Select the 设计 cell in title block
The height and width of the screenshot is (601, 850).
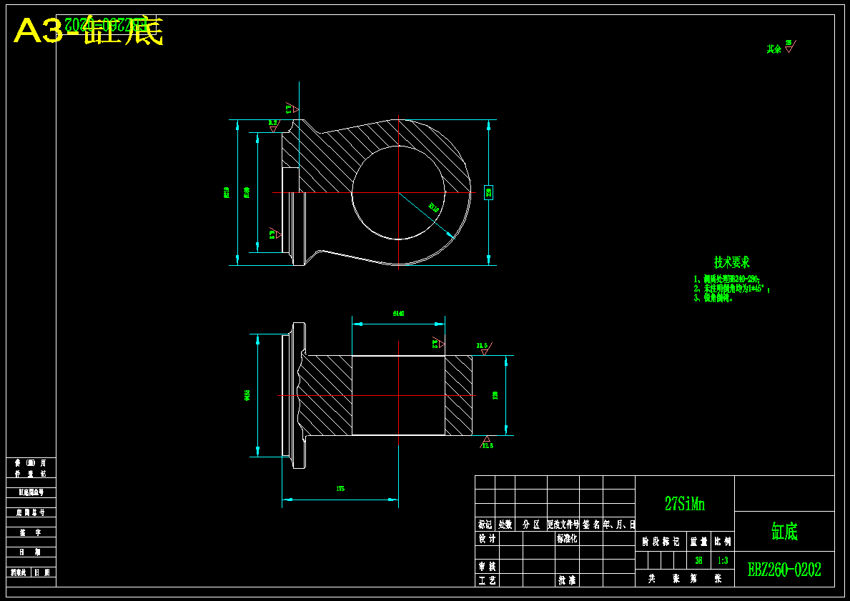pyautogui.click(x=487, y=539)
